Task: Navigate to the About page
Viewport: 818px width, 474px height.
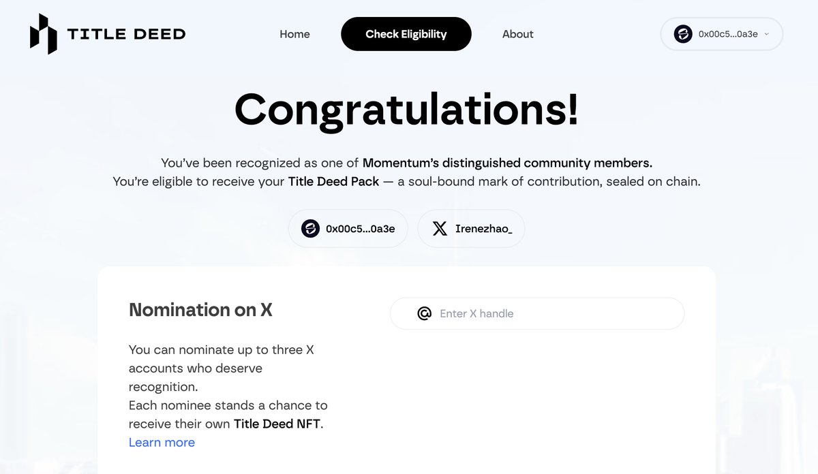Action: 517,34
